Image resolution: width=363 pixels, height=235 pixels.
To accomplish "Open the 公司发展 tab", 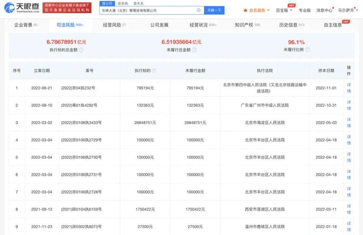I will (159, 25).
